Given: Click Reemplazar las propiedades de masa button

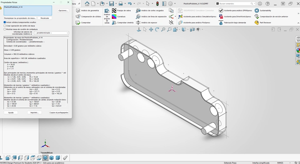Looking at the screenshot, I should 20,18.
